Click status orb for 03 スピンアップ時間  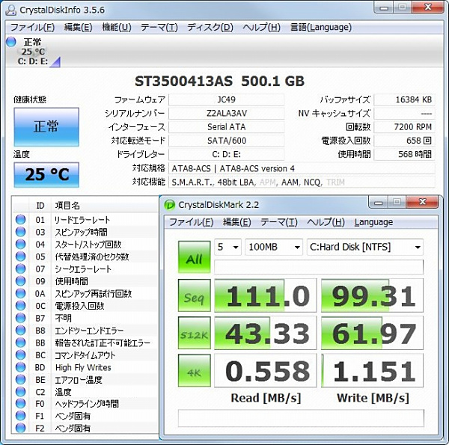coord(20,232)
